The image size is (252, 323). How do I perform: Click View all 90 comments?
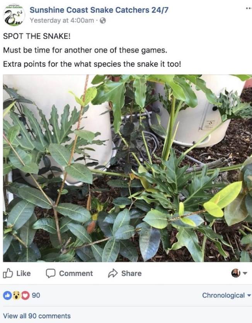click(x=37, y=316)
